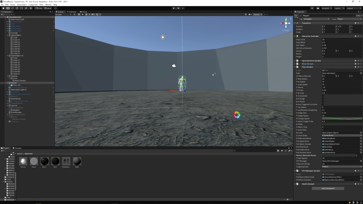Click the PostVolume rainbow gizmo in scene
Image resolution: width=363 pixels, height=204 pixels.
237,115
